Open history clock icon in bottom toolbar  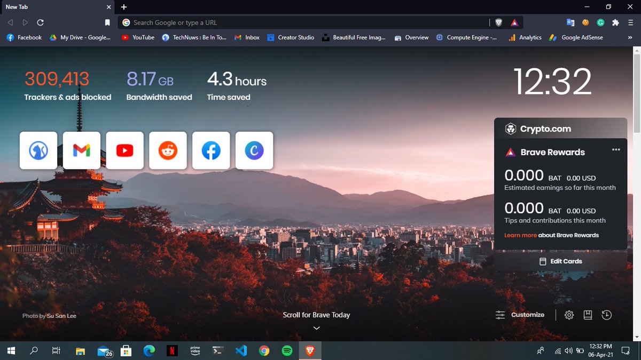(x=606, y=315)
